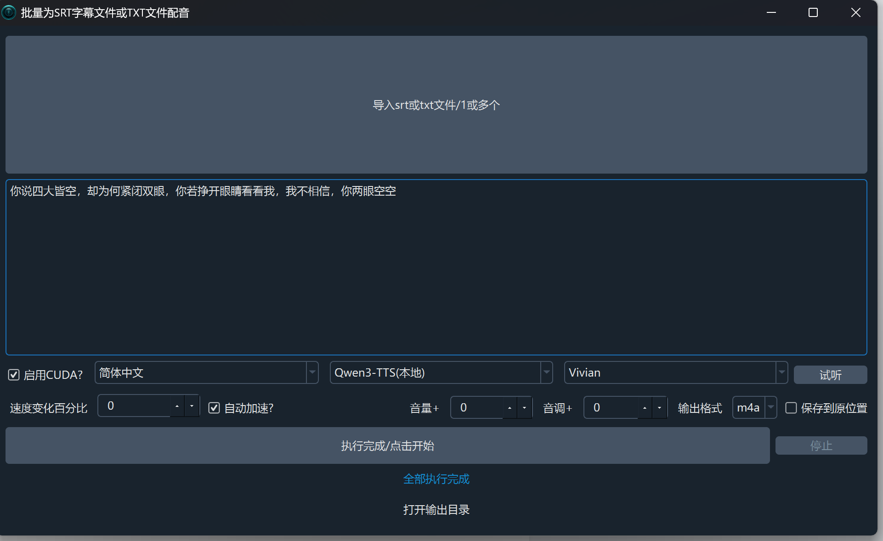Uncheck the 自动加速 checkbox
Viewport: 883px width, 541px height.
(214, 408)
